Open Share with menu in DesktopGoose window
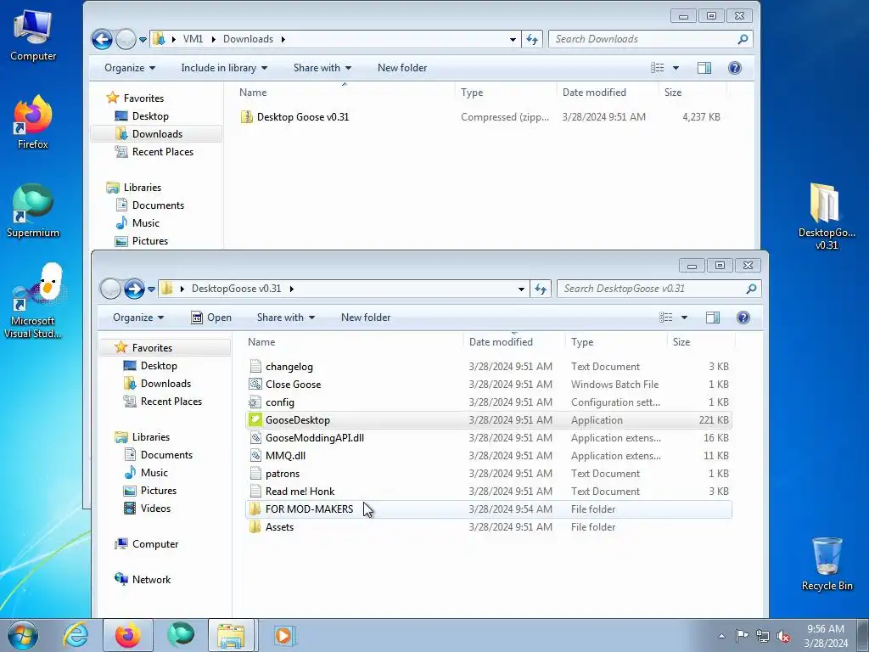Image resolution: width=869 pixels, height=652 pixels. click(285, 318)
